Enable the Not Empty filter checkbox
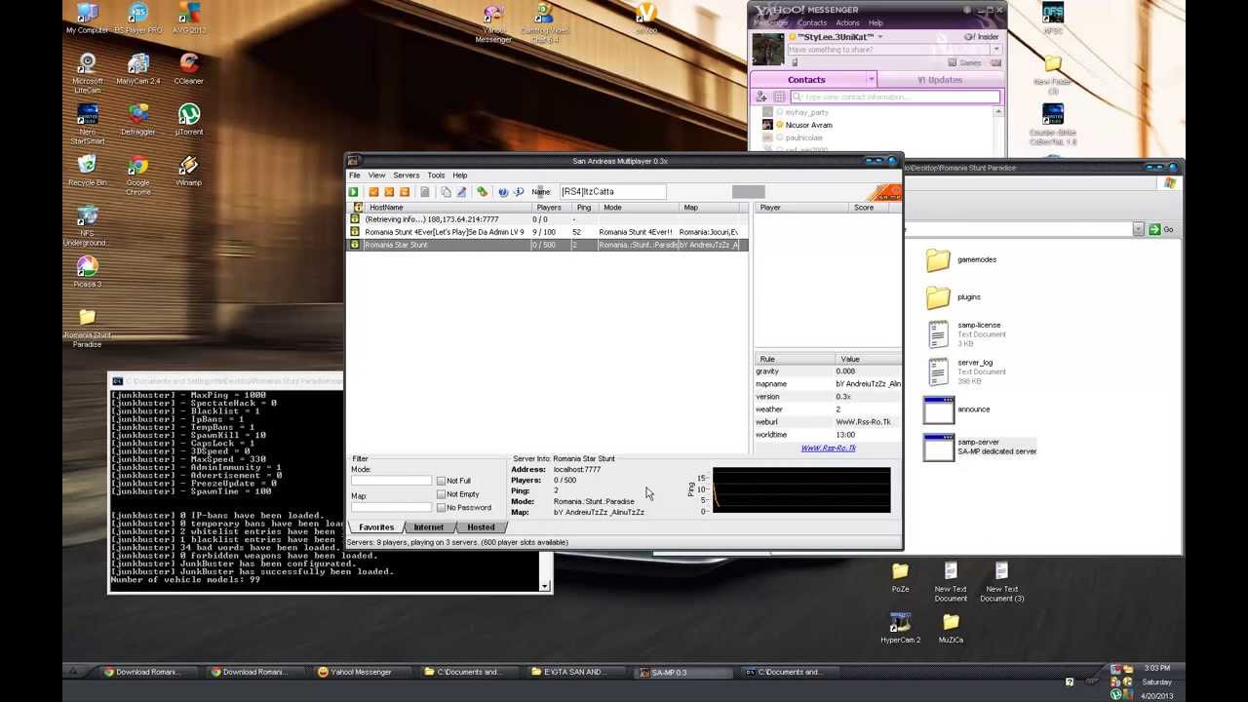This screenshot has width=1248, height=702. (441, 494)
